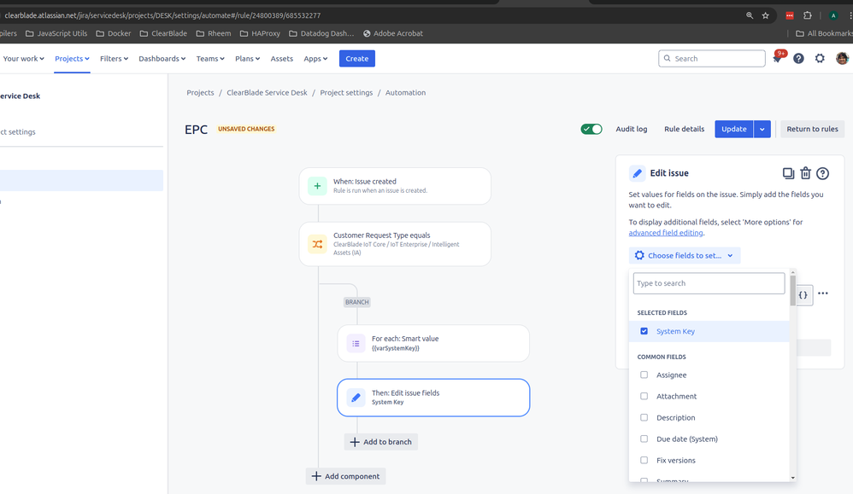Click the Type to search field
This screenshot has width=853, height=494.
(x=709, y=283)
